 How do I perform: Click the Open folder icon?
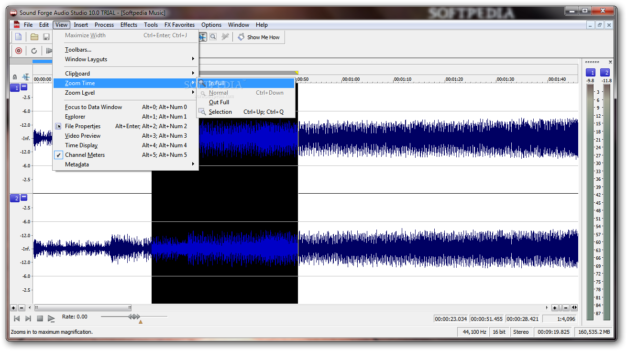point(34,37)
